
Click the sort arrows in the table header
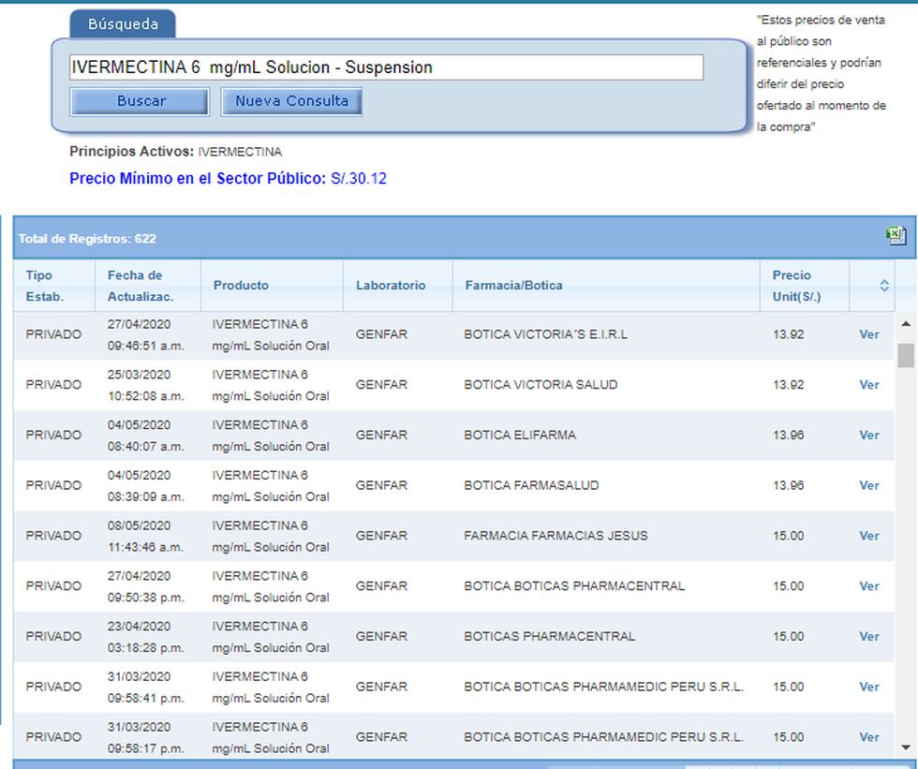pos(883,286)
